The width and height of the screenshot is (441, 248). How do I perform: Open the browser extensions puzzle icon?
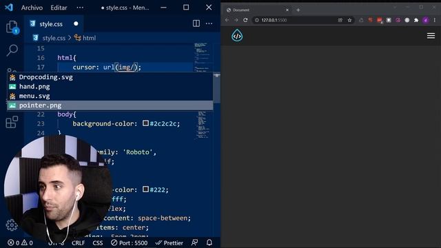pyautogui.click(x=416, y=20)
